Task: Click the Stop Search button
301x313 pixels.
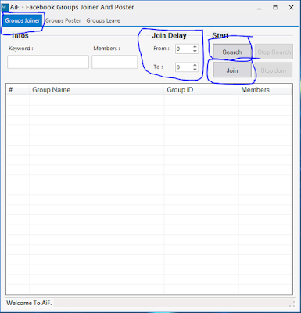Action: click(274, 52)
